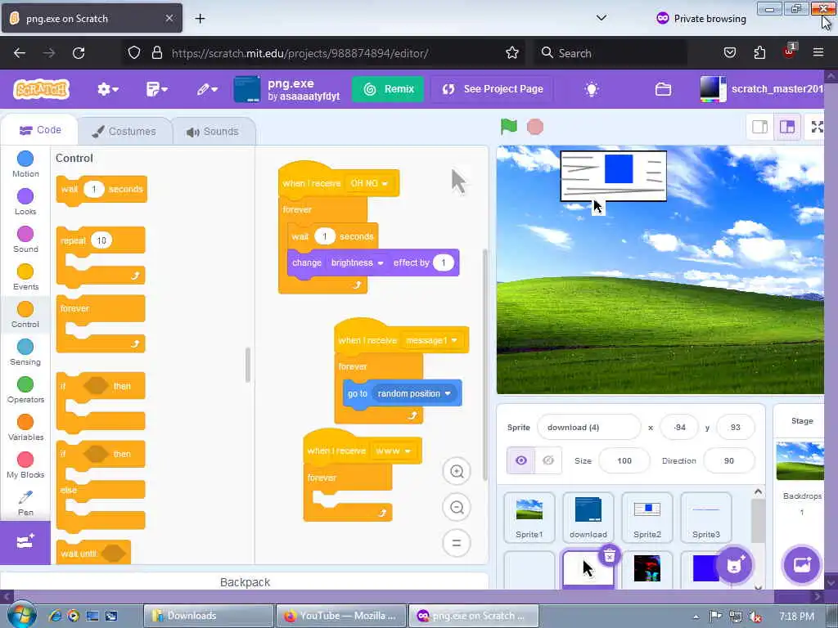Select the Control block category
This screenshot has height=628, width=838.
[x=25, y=315]
